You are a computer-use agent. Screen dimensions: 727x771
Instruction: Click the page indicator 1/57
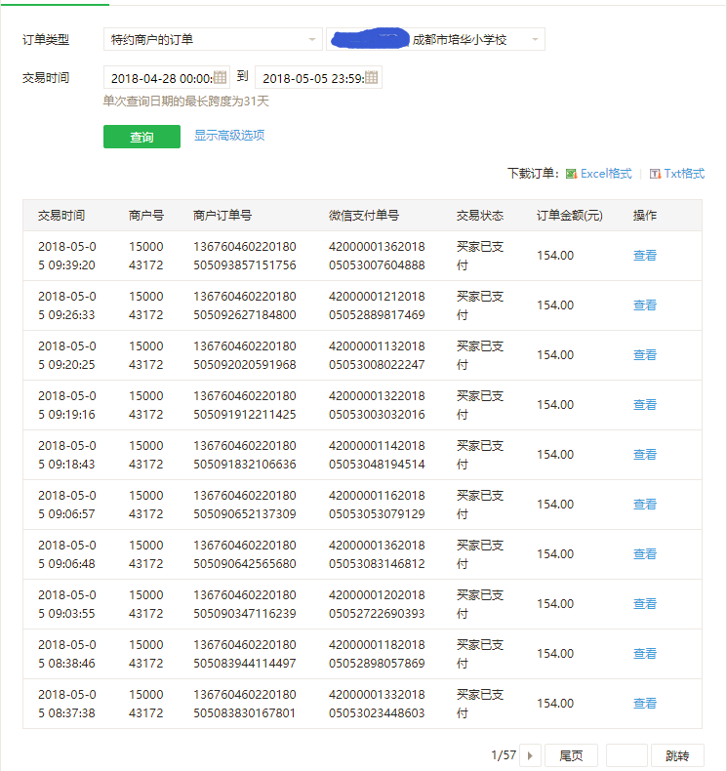tap(504, 755)
